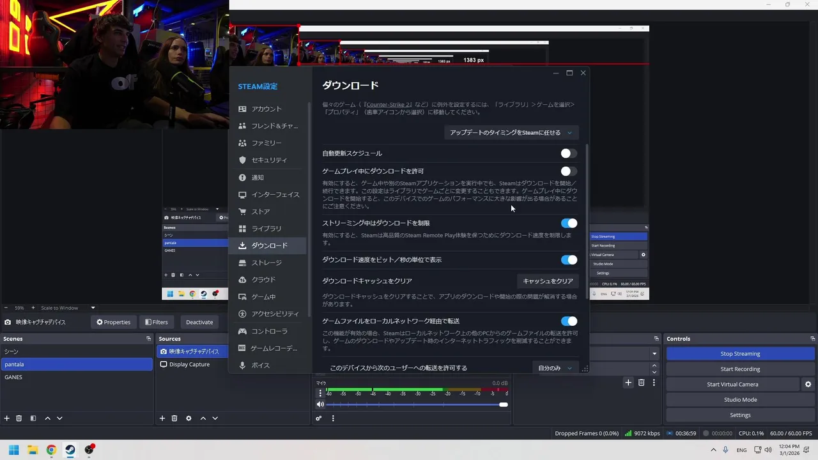Delete the selected source with the Sources trash icon

coord(174,418)
